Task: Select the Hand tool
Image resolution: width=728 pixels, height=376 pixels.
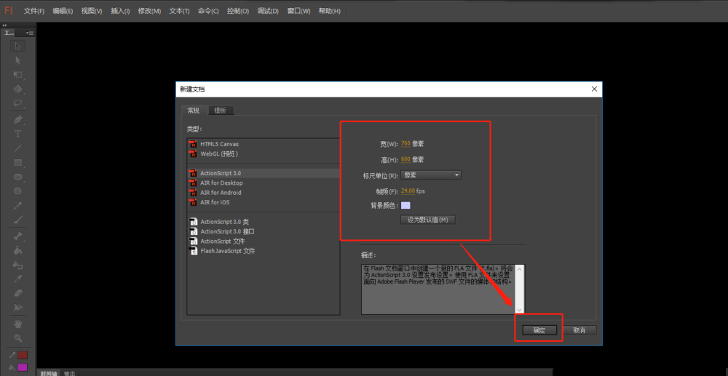Action: (18, 324)
